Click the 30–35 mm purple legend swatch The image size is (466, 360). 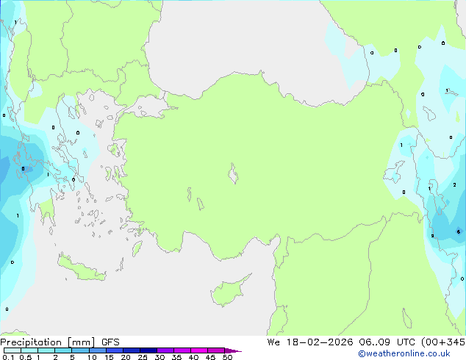click(x=165, y=350)
